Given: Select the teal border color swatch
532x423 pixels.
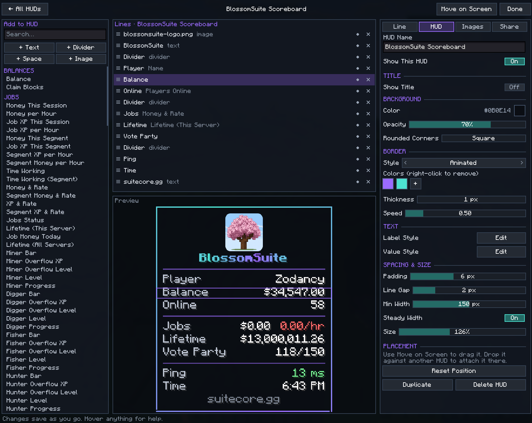Looking at the screenshot, I should coord(402,184).
